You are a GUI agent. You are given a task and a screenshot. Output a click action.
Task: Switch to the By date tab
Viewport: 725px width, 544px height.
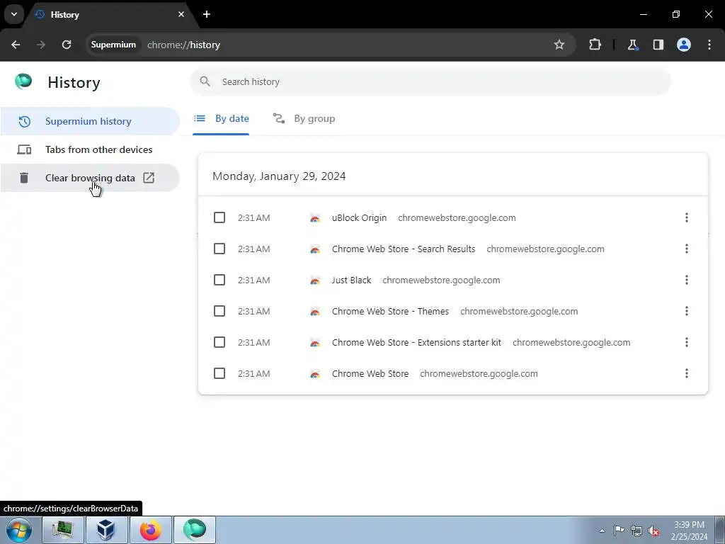click(221, 119)
